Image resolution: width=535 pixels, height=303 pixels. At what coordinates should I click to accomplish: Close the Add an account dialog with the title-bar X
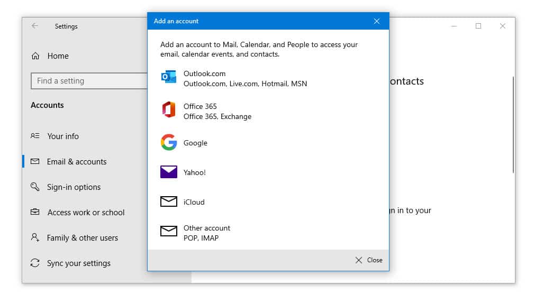coord(377,21)
